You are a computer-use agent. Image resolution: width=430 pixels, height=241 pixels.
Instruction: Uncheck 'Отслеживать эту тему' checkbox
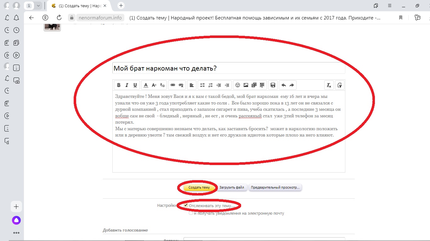pos(186,205)
